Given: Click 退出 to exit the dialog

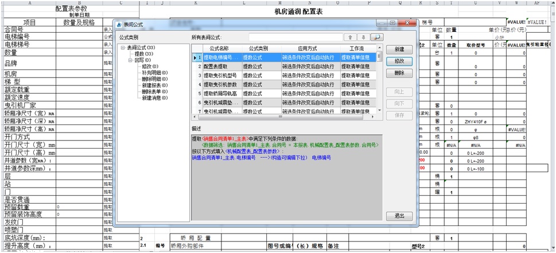Looking at the screenshot, I should coord(399,216).
